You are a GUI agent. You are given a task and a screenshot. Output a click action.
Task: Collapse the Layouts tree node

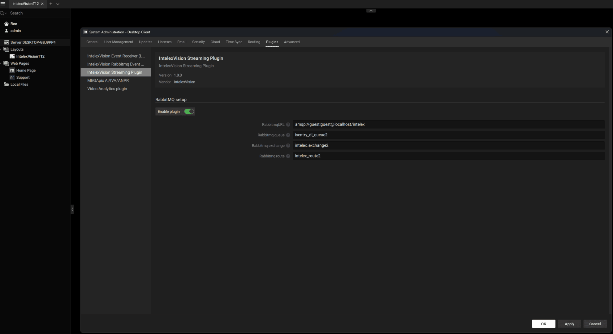pyautogui.click(x=1, y=49)
